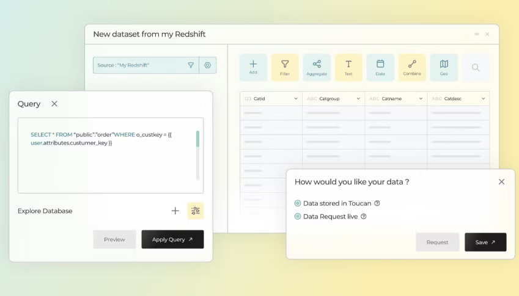Select the Date tool

[380, 67]
